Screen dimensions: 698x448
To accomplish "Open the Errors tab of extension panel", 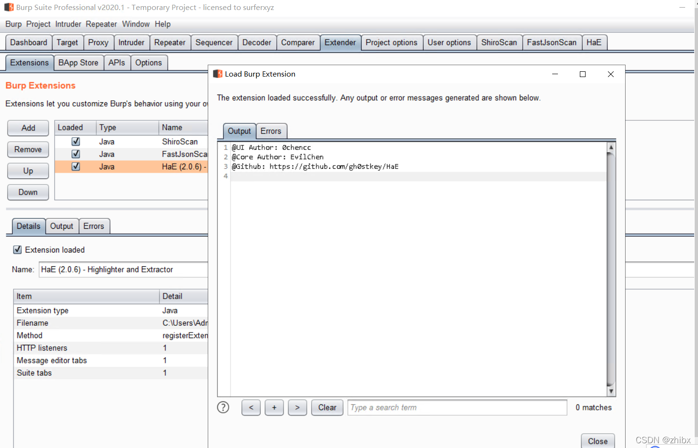I will pyautogui.click(x=94, y=226).
